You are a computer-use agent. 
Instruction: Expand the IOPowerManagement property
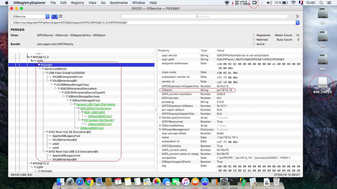[x=160, y=130]
